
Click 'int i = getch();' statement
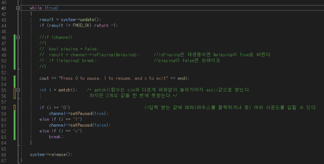click(x=59, y=90)
